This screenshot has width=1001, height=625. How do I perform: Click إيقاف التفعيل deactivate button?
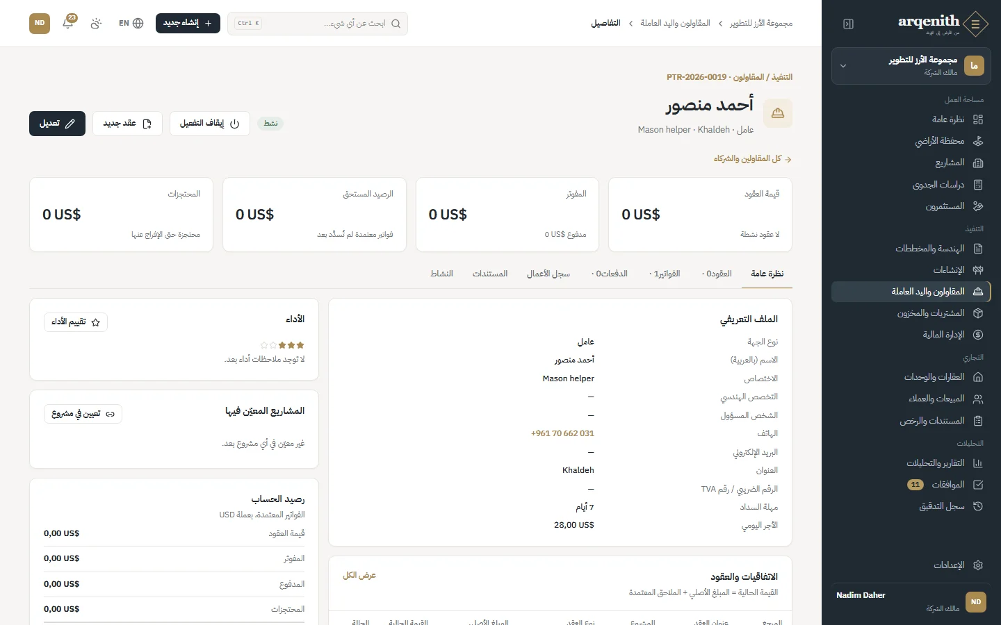[210, 124]
